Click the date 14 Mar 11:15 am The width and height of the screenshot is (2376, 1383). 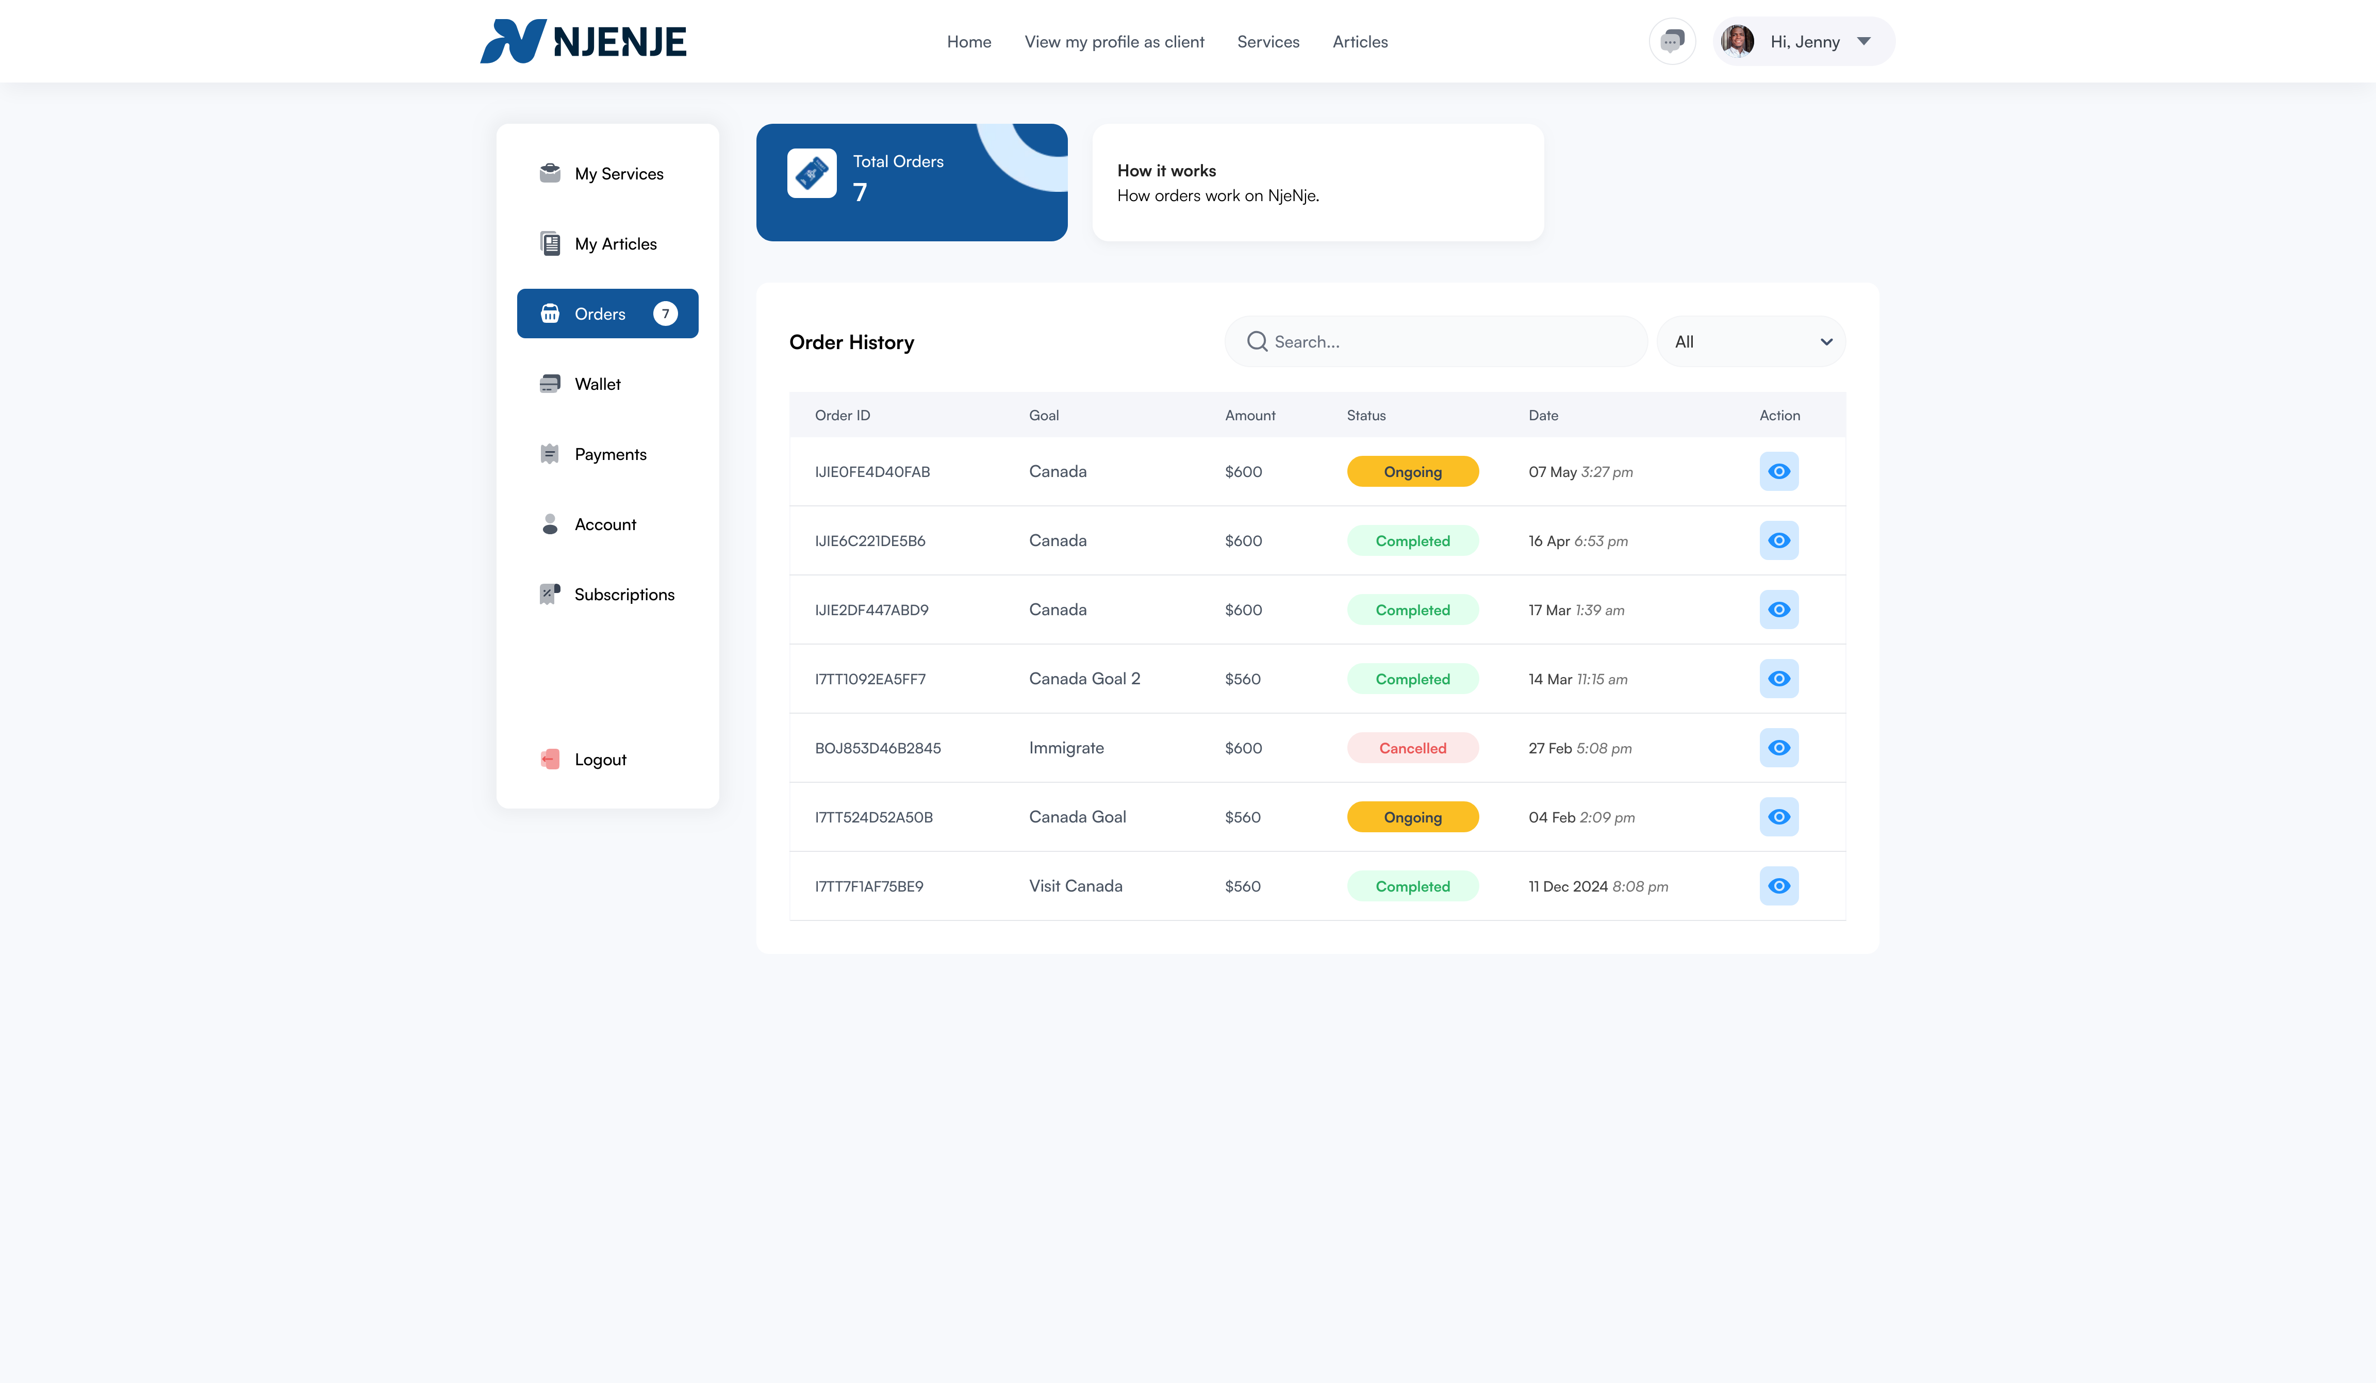pyautogui.click(x=1577, y=679)
